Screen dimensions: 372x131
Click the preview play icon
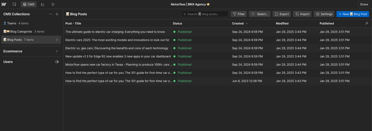[53, 4]
